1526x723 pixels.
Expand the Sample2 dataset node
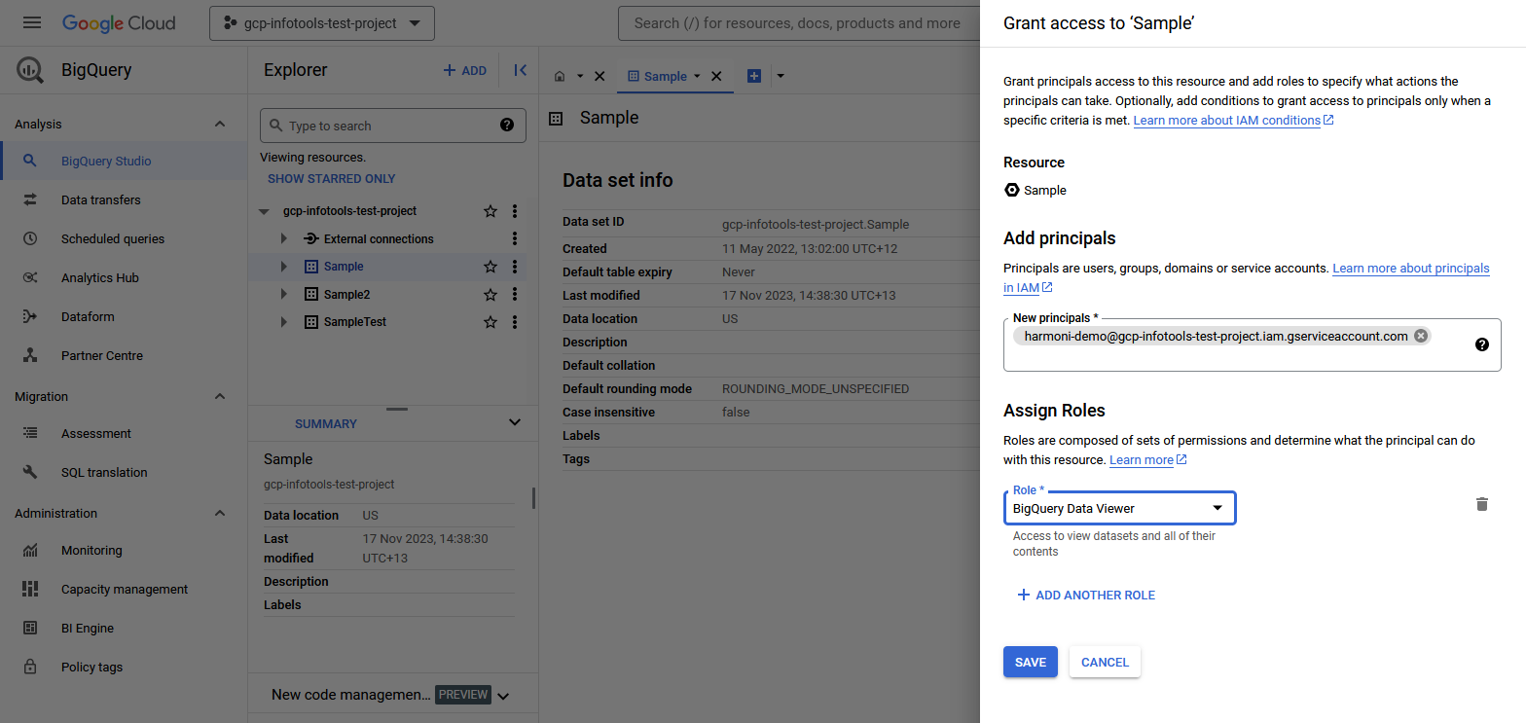pyautogui.click(x=284, y=294)
